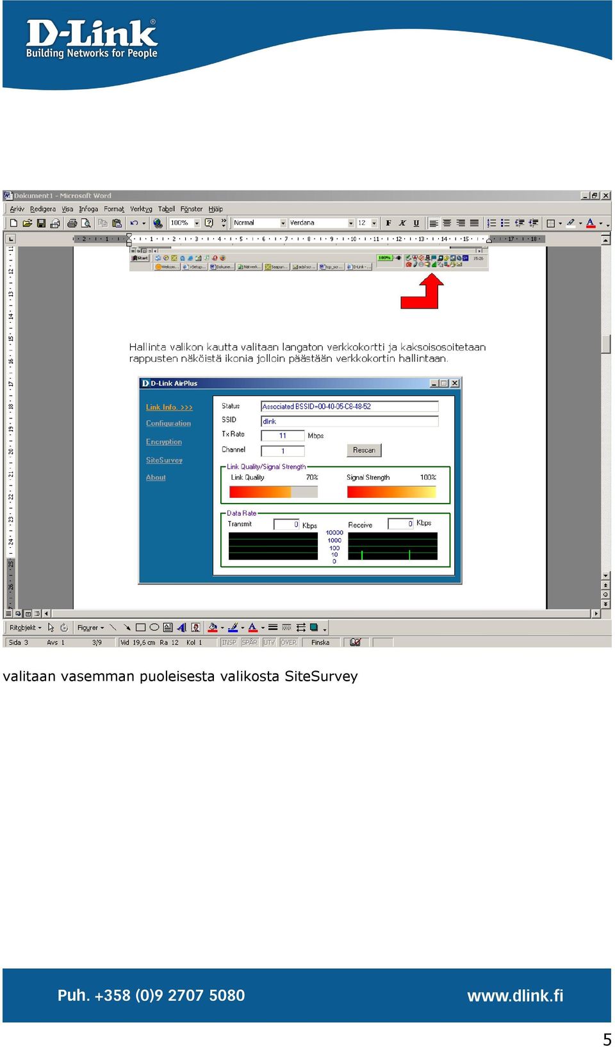615x1047 pixels.
Task: Select the Rectangle drawing tool
Action: tap(140, 627)
